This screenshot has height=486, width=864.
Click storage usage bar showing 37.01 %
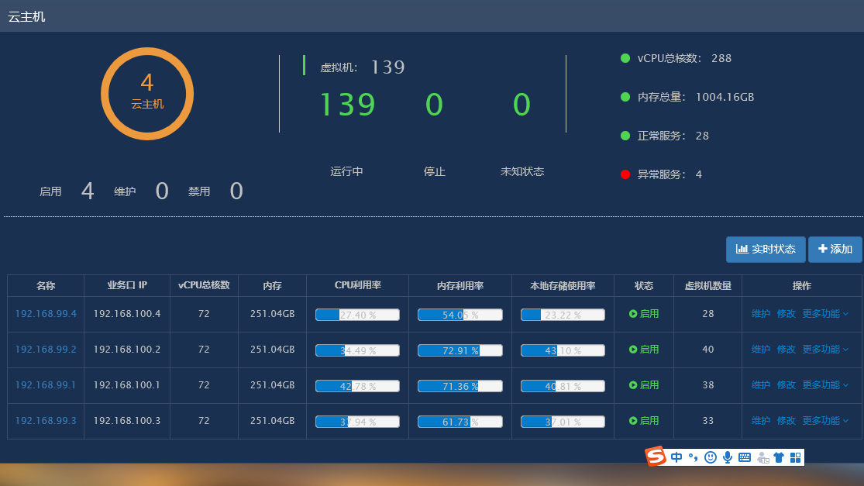pos(563,422)
